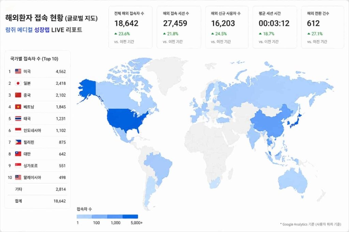Open the 전체 해외 접속자 수 card
This screenshot has height=232, width=349.
click(x=131, y=27)
